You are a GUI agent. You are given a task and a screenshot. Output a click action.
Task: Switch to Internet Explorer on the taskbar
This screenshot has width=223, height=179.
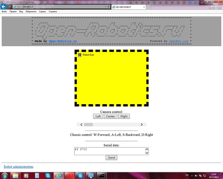59,176
